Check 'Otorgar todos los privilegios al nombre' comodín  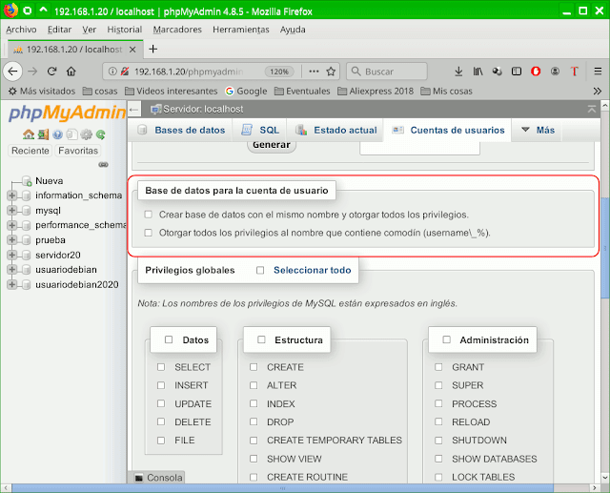(149, 233)
